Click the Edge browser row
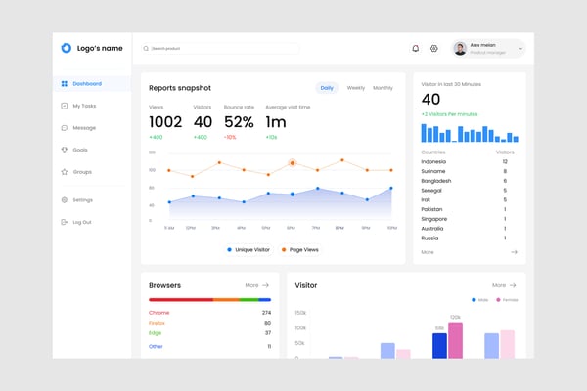Viewport: 587px width, 391px height. tap(209, 333)
